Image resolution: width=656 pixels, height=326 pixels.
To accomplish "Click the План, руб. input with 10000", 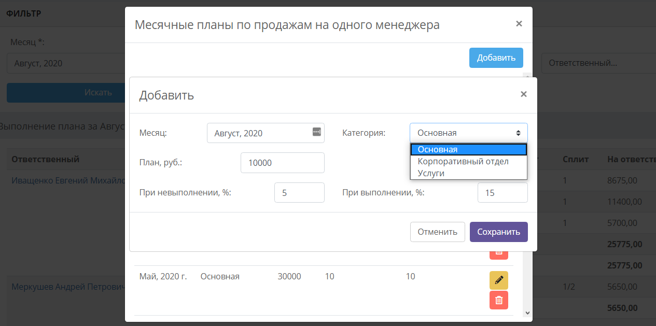I will [x=283, y=163].
